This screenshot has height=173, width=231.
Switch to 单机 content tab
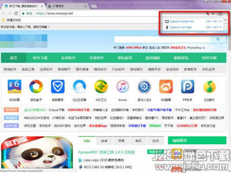(139, 141)
